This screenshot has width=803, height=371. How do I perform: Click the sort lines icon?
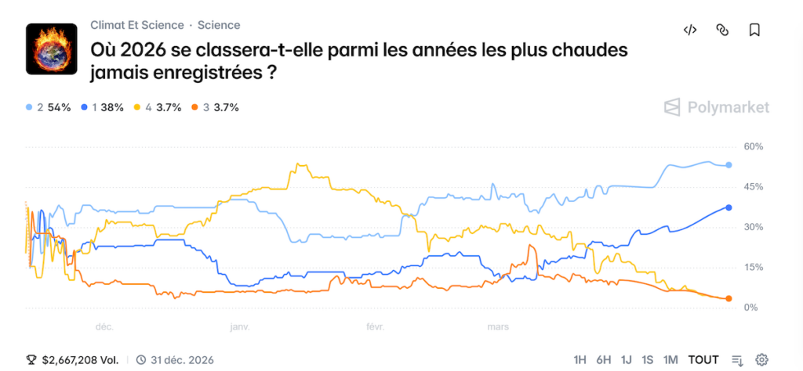tap(737, 360)
